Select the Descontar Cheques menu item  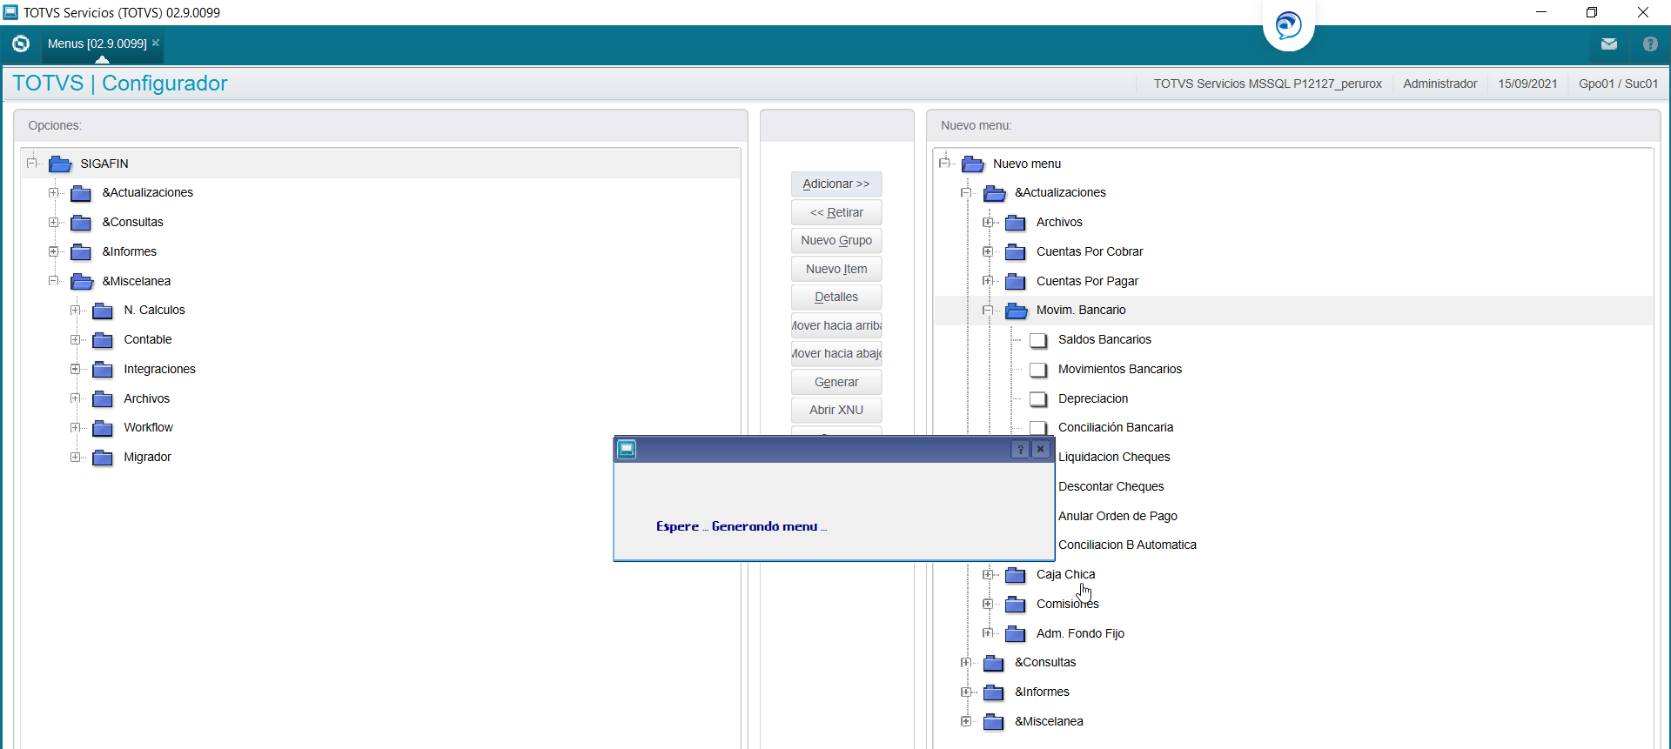[x=1111, y=486]
